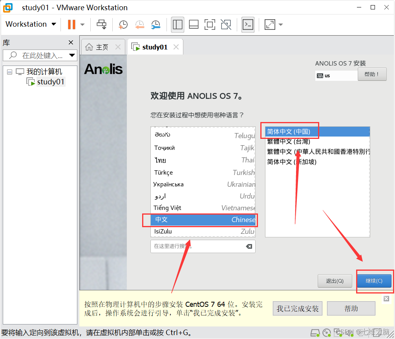Toggle the library sidebar view icon
This screenshot has height=339, width=395.
click(x=177, y=25)
